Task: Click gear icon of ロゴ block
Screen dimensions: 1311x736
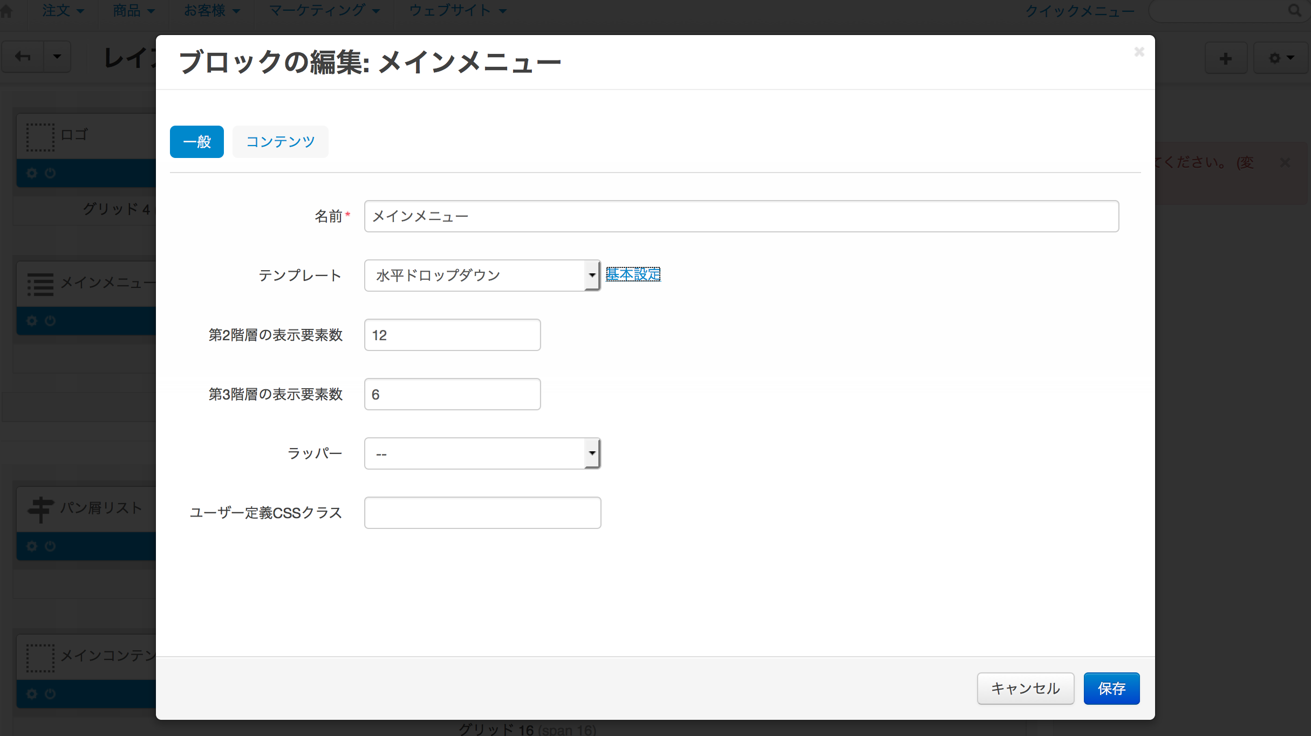Action: click(32, 173)
